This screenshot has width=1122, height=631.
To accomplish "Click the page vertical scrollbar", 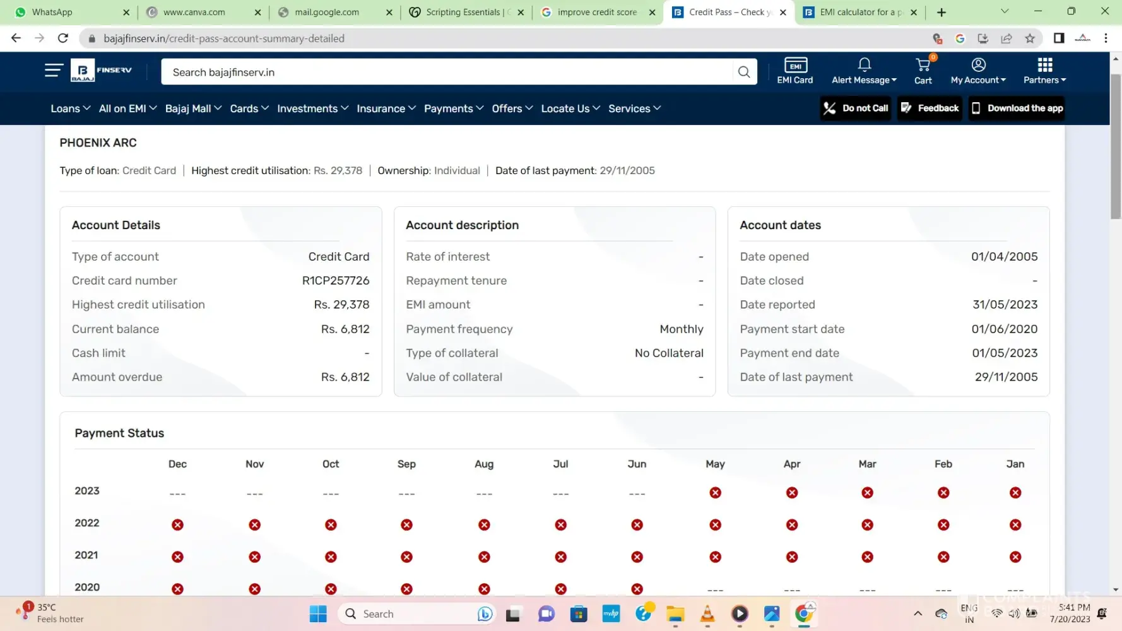I will 1116,146.
